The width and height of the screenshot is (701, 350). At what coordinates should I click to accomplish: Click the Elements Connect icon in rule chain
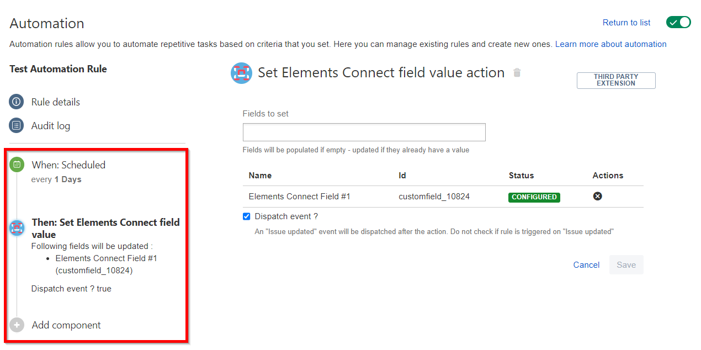click(17, 228)
